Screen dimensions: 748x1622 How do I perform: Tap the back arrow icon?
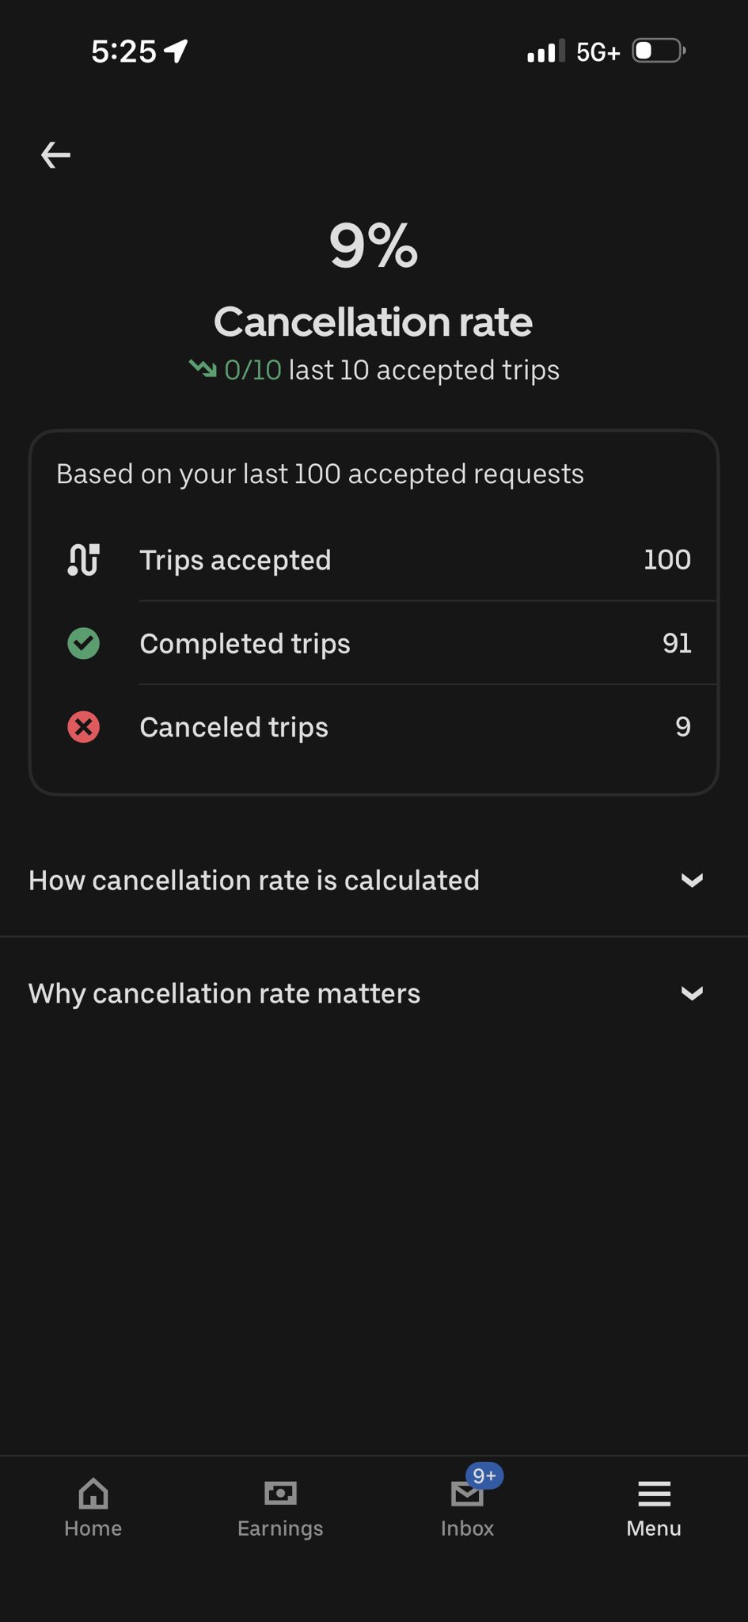55,154
